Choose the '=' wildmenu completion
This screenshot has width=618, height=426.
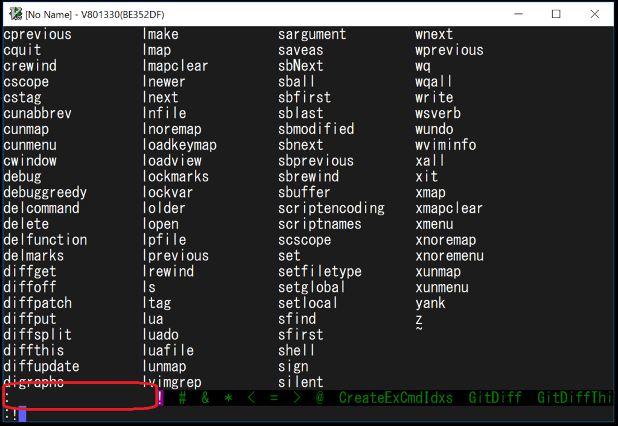pos(274,398)
